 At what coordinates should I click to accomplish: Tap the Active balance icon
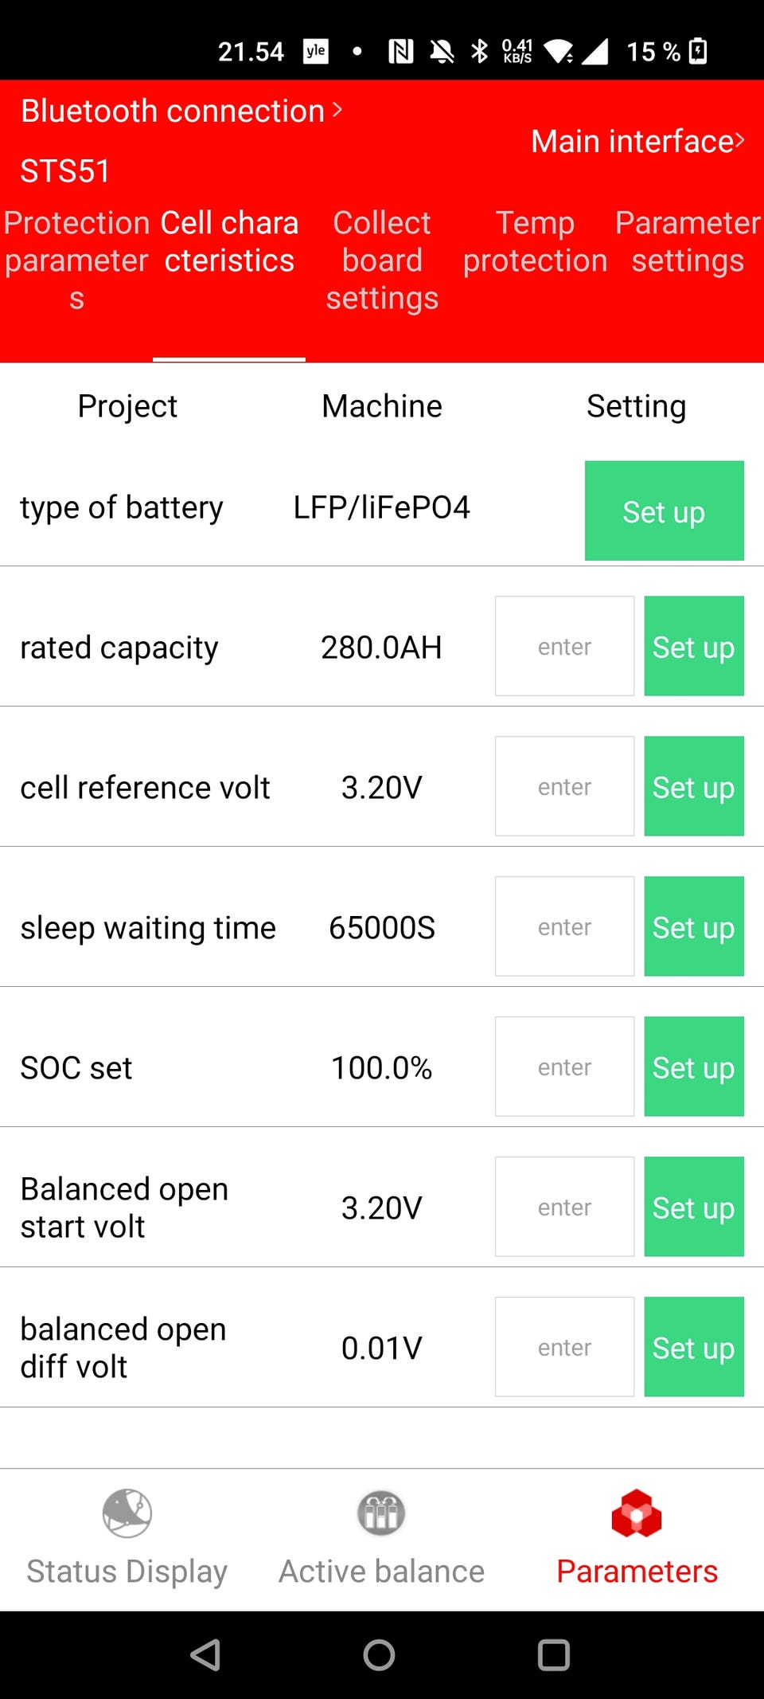[381, 1512]
